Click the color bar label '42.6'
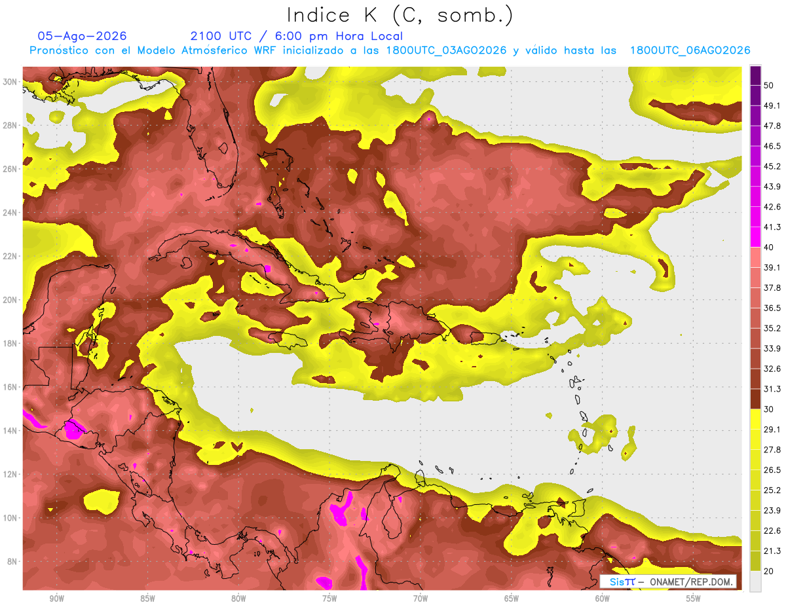This screenshot has height=607, width=786. [x=772, y=207]
